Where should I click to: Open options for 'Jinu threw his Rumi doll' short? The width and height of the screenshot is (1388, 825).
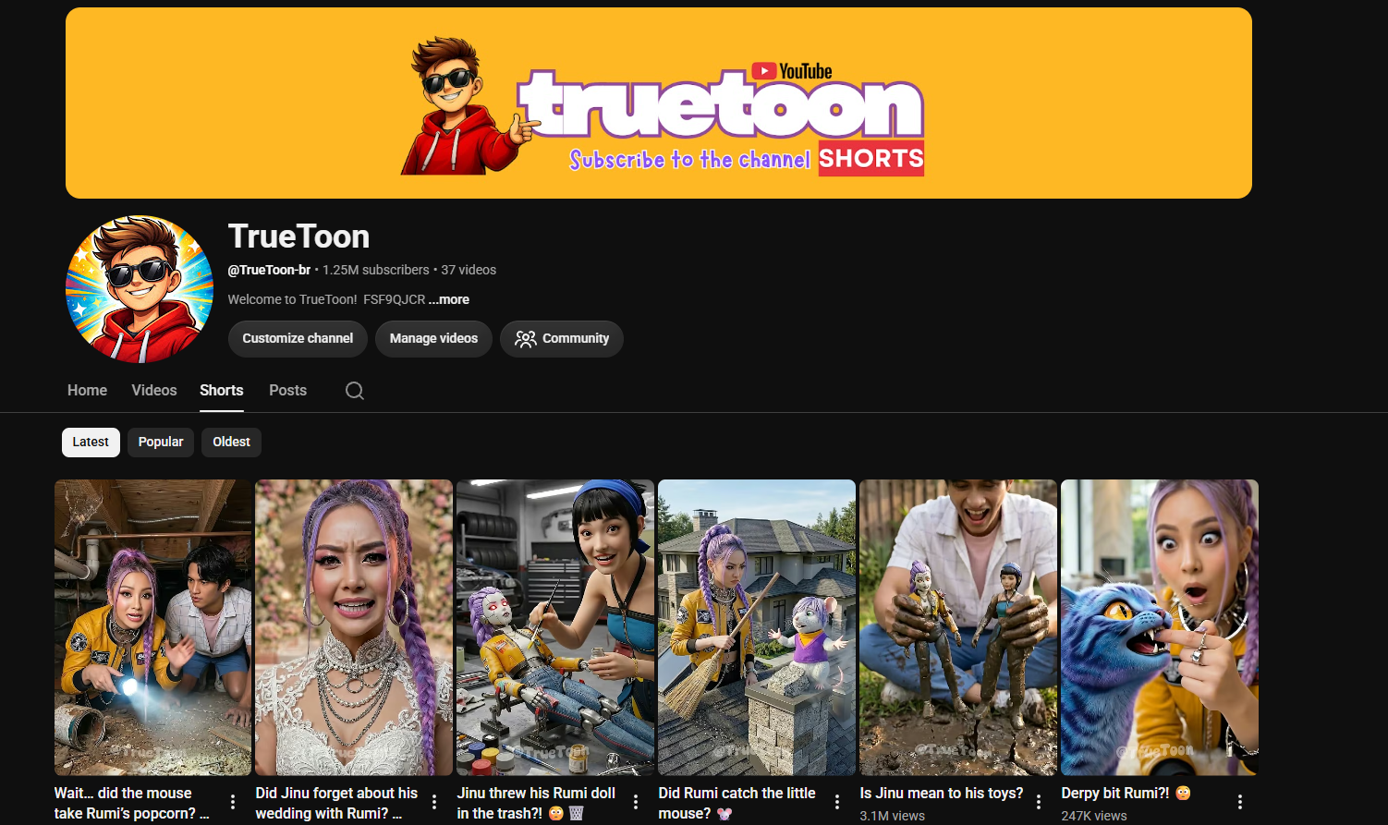(x=636, y=802)
